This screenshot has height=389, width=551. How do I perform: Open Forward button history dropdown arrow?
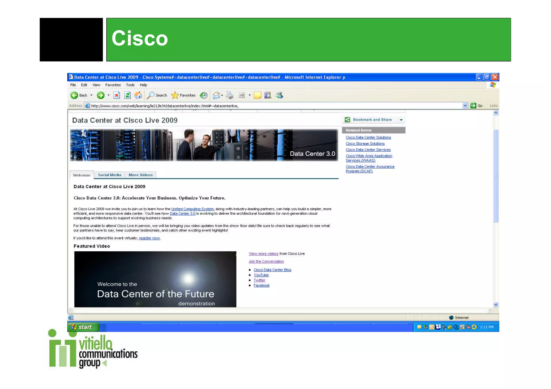tap(108, 95)
